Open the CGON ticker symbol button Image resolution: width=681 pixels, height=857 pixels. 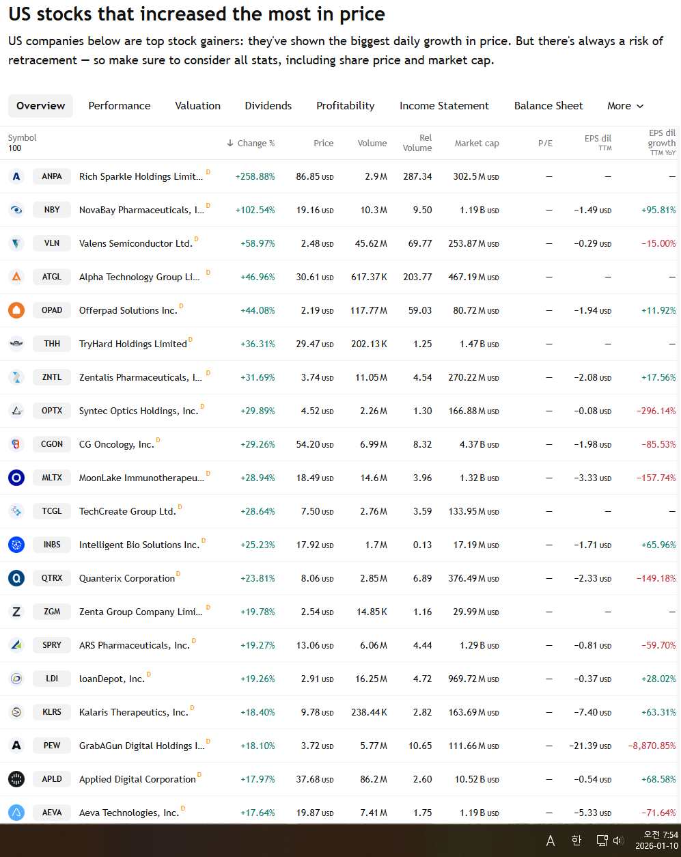coord(52,444)
